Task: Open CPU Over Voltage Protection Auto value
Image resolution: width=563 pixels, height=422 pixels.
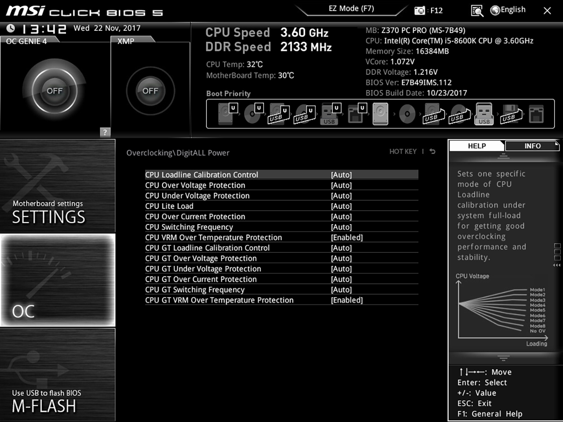Action: click(x=341, y=186)
